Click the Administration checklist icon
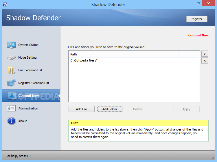The height and width of the screenshot is (162, 217). pos(11,108)
